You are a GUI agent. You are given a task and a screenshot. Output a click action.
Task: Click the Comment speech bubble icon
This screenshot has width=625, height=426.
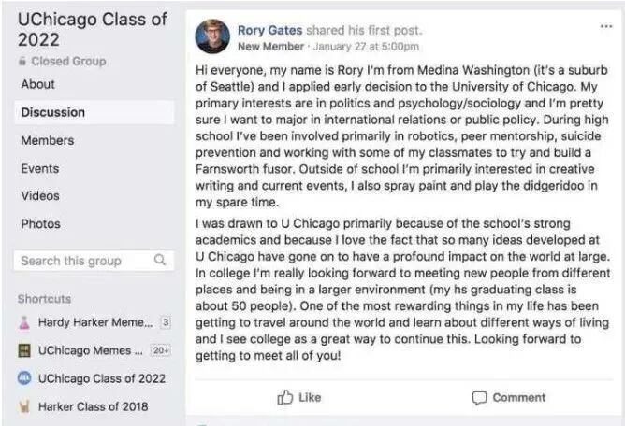[479, 397]
